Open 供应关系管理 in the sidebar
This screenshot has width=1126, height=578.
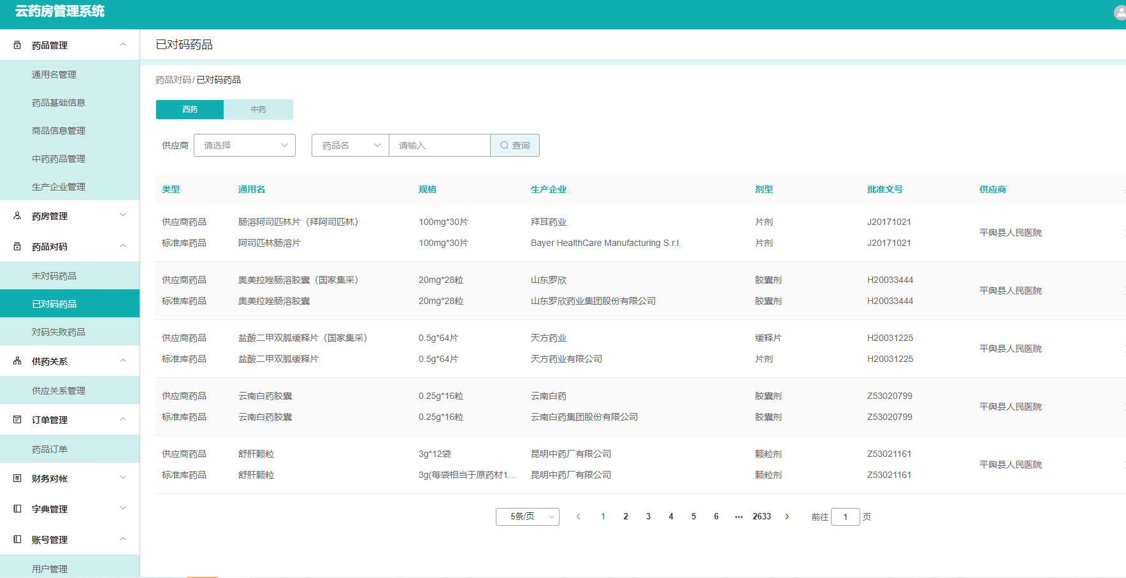click(x=69, y=391)
